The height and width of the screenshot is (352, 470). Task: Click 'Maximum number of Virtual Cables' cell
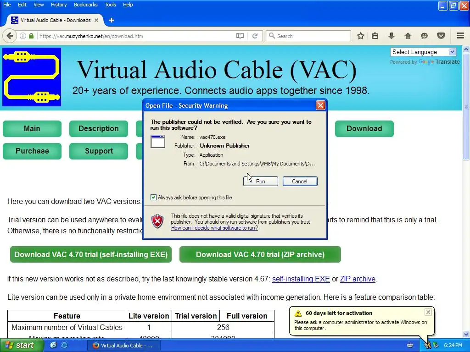coord(67,327)
